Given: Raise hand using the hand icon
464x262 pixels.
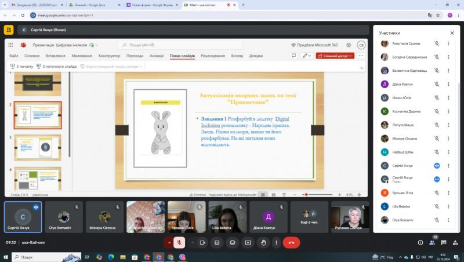Looking at the screenshot, I should click(263, 242).
